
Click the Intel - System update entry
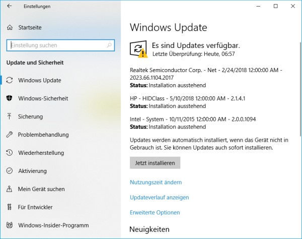click(193, 119)
